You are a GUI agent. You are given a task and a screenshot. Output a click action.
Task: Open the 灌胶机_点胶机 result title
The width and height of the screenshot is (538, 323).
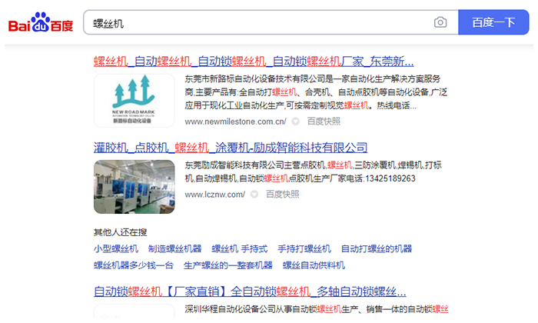point(231,148)
